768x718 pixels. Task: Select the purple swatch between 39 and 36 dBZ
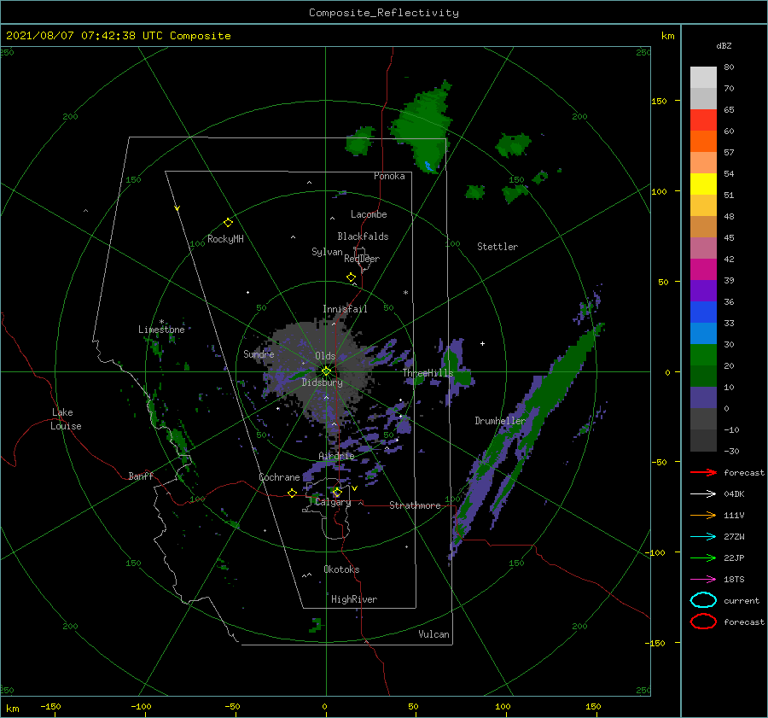(x=703, y=291)
